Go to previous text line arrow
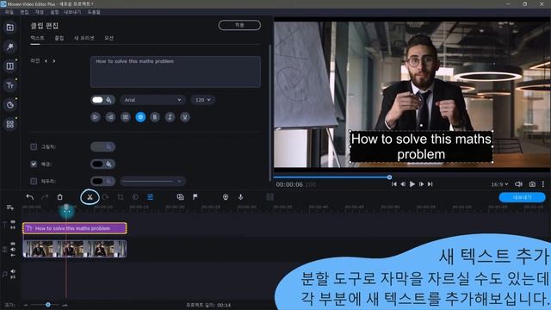Viewport: 551px width, 310px height. click(46, 61)
